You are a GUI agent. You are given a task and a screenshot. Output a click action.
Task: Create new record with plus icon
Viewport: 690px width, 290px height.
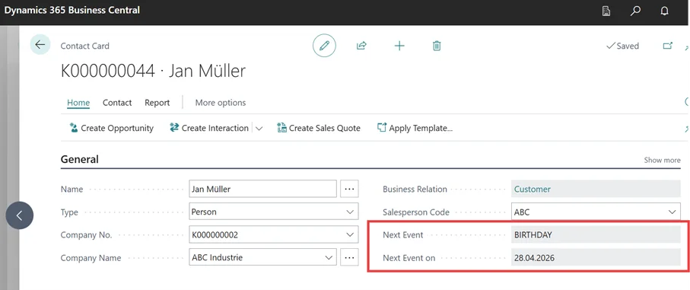pos(399,46)
